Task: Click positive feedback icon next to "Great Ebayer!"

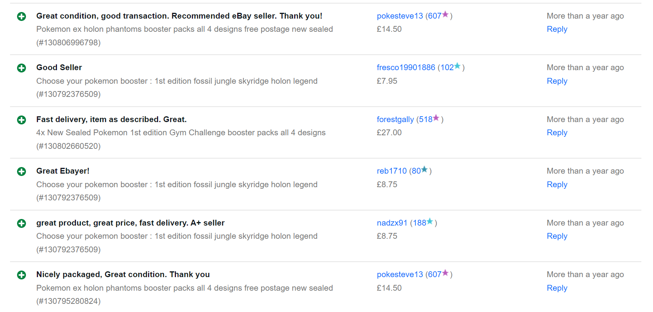Action: [22, 172]
